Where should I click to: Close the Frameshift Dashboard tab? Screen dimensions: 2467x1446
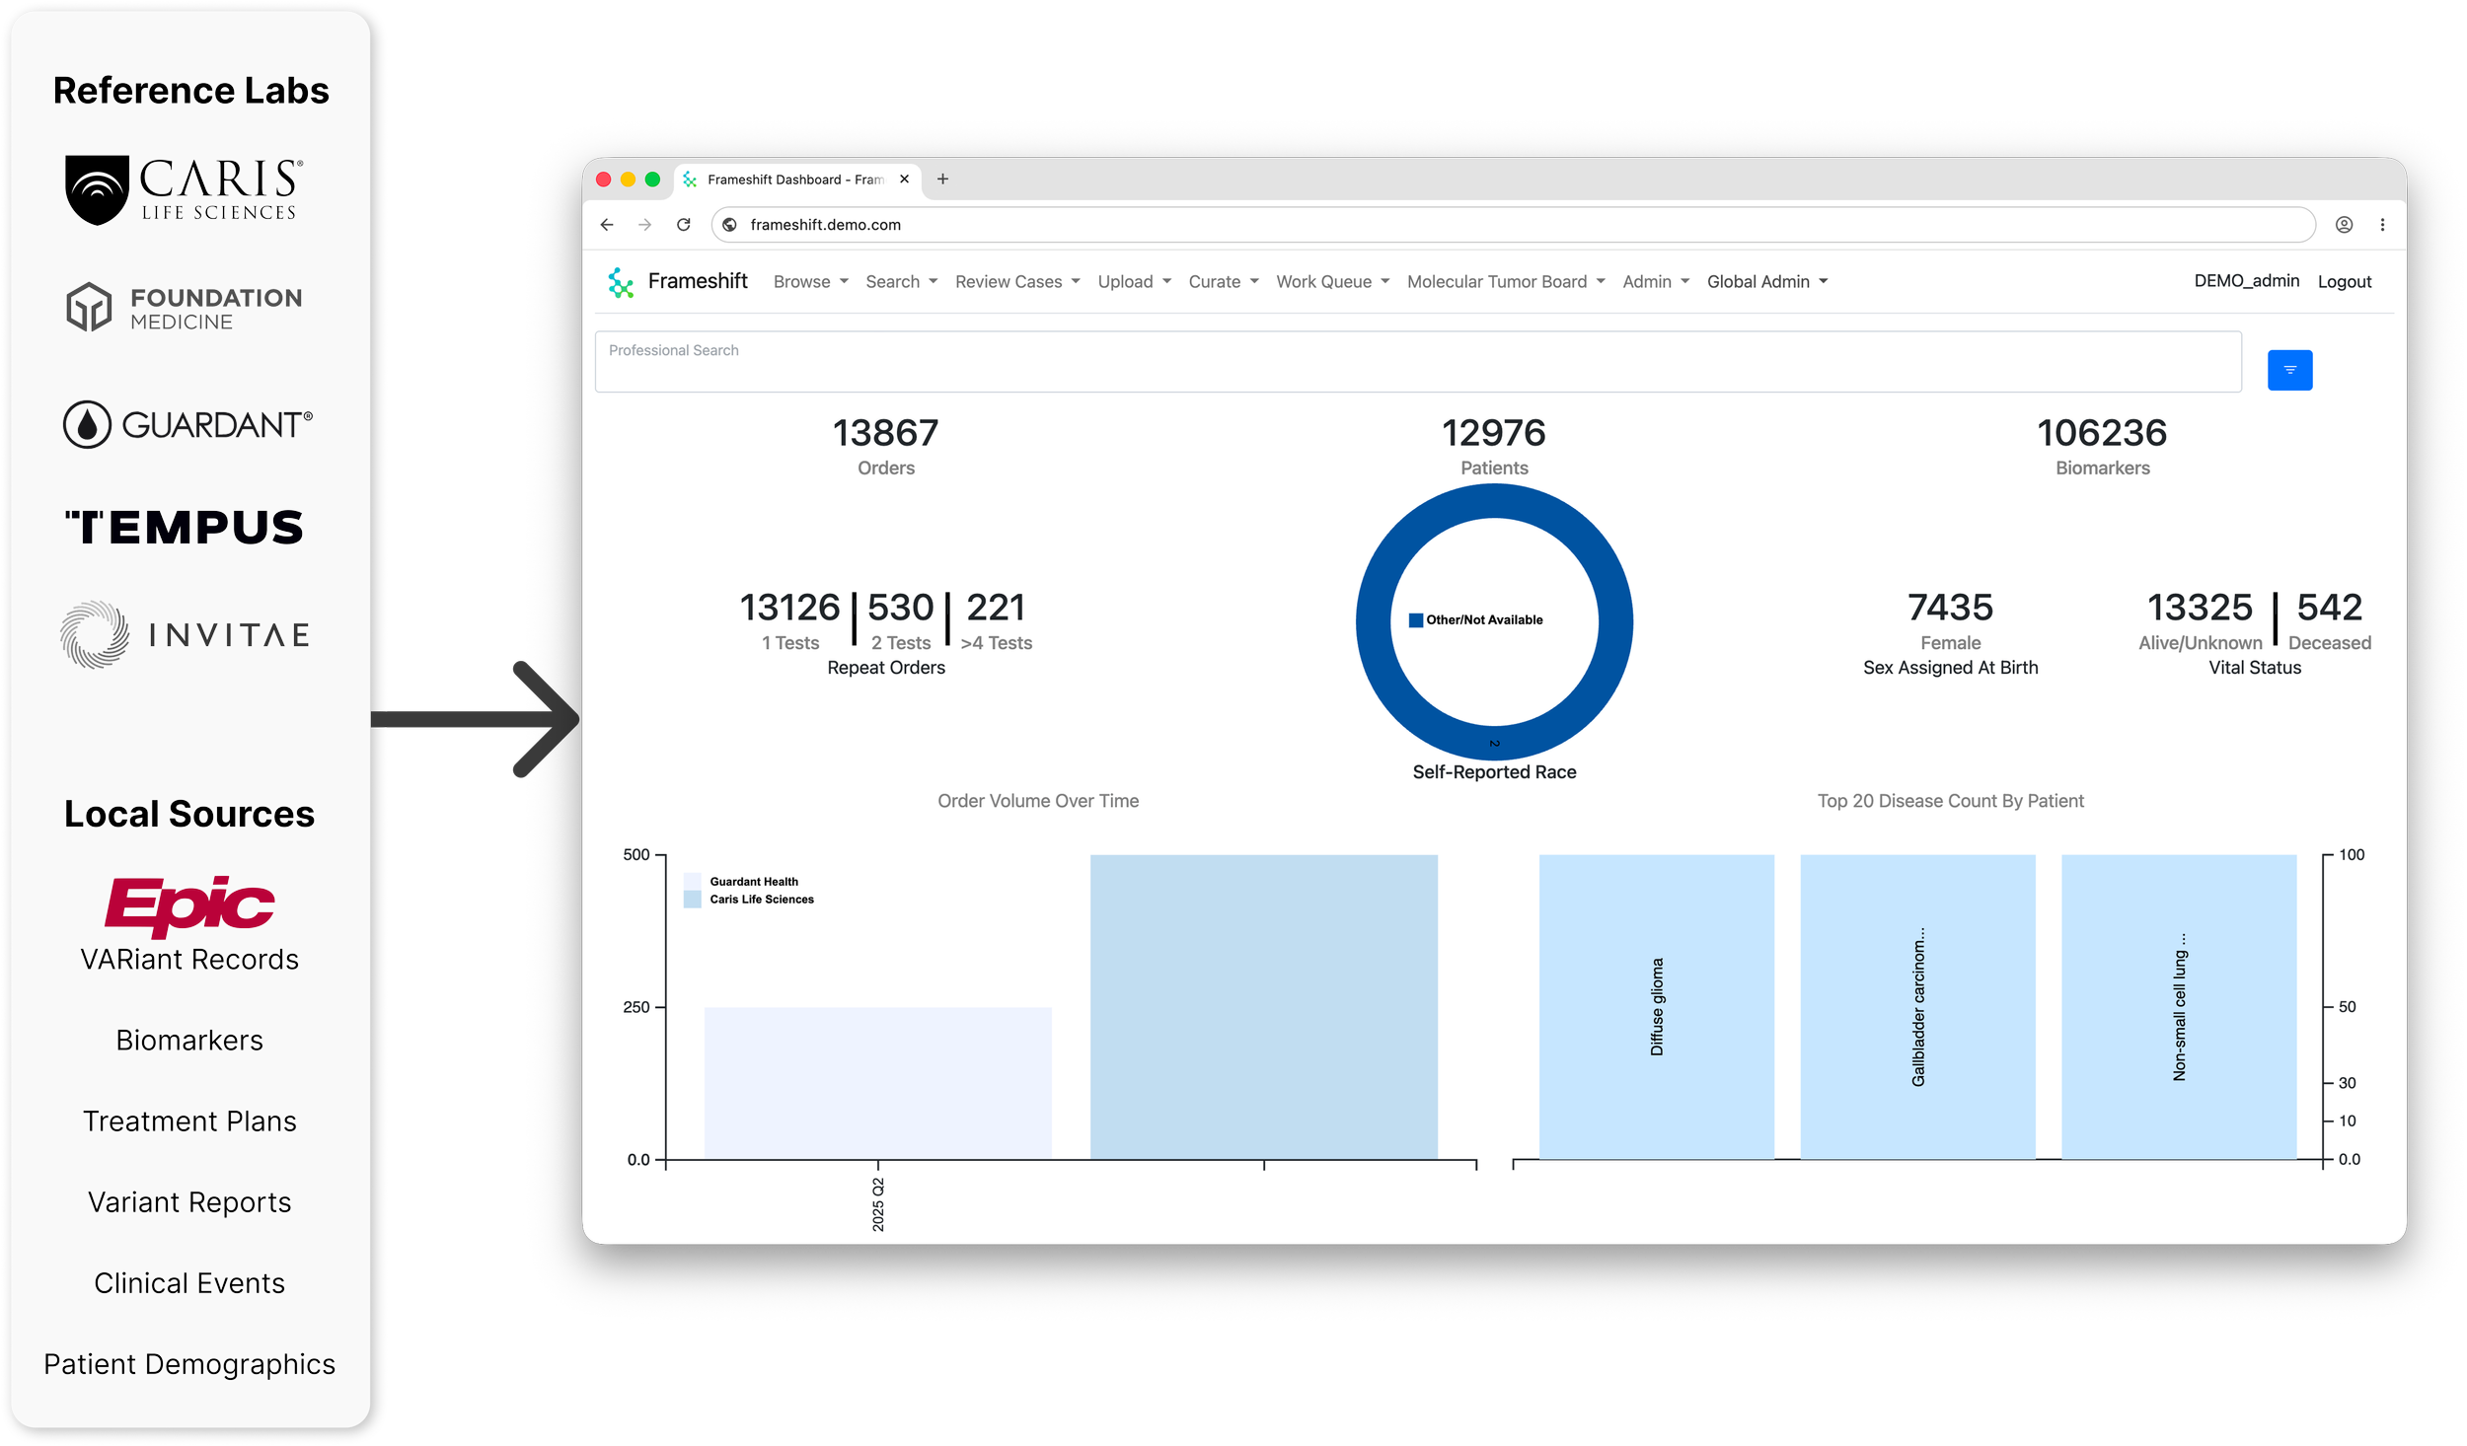[904, 179]
